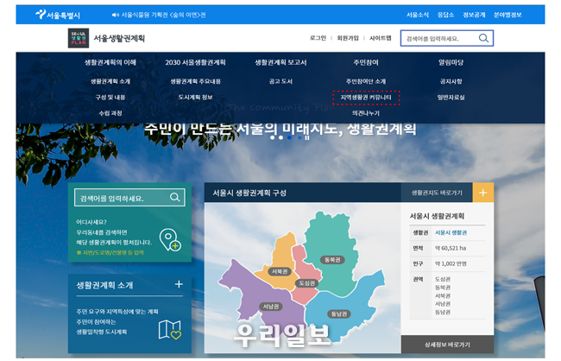Select 일반자료실 submenu item

(x=451, y=98)
